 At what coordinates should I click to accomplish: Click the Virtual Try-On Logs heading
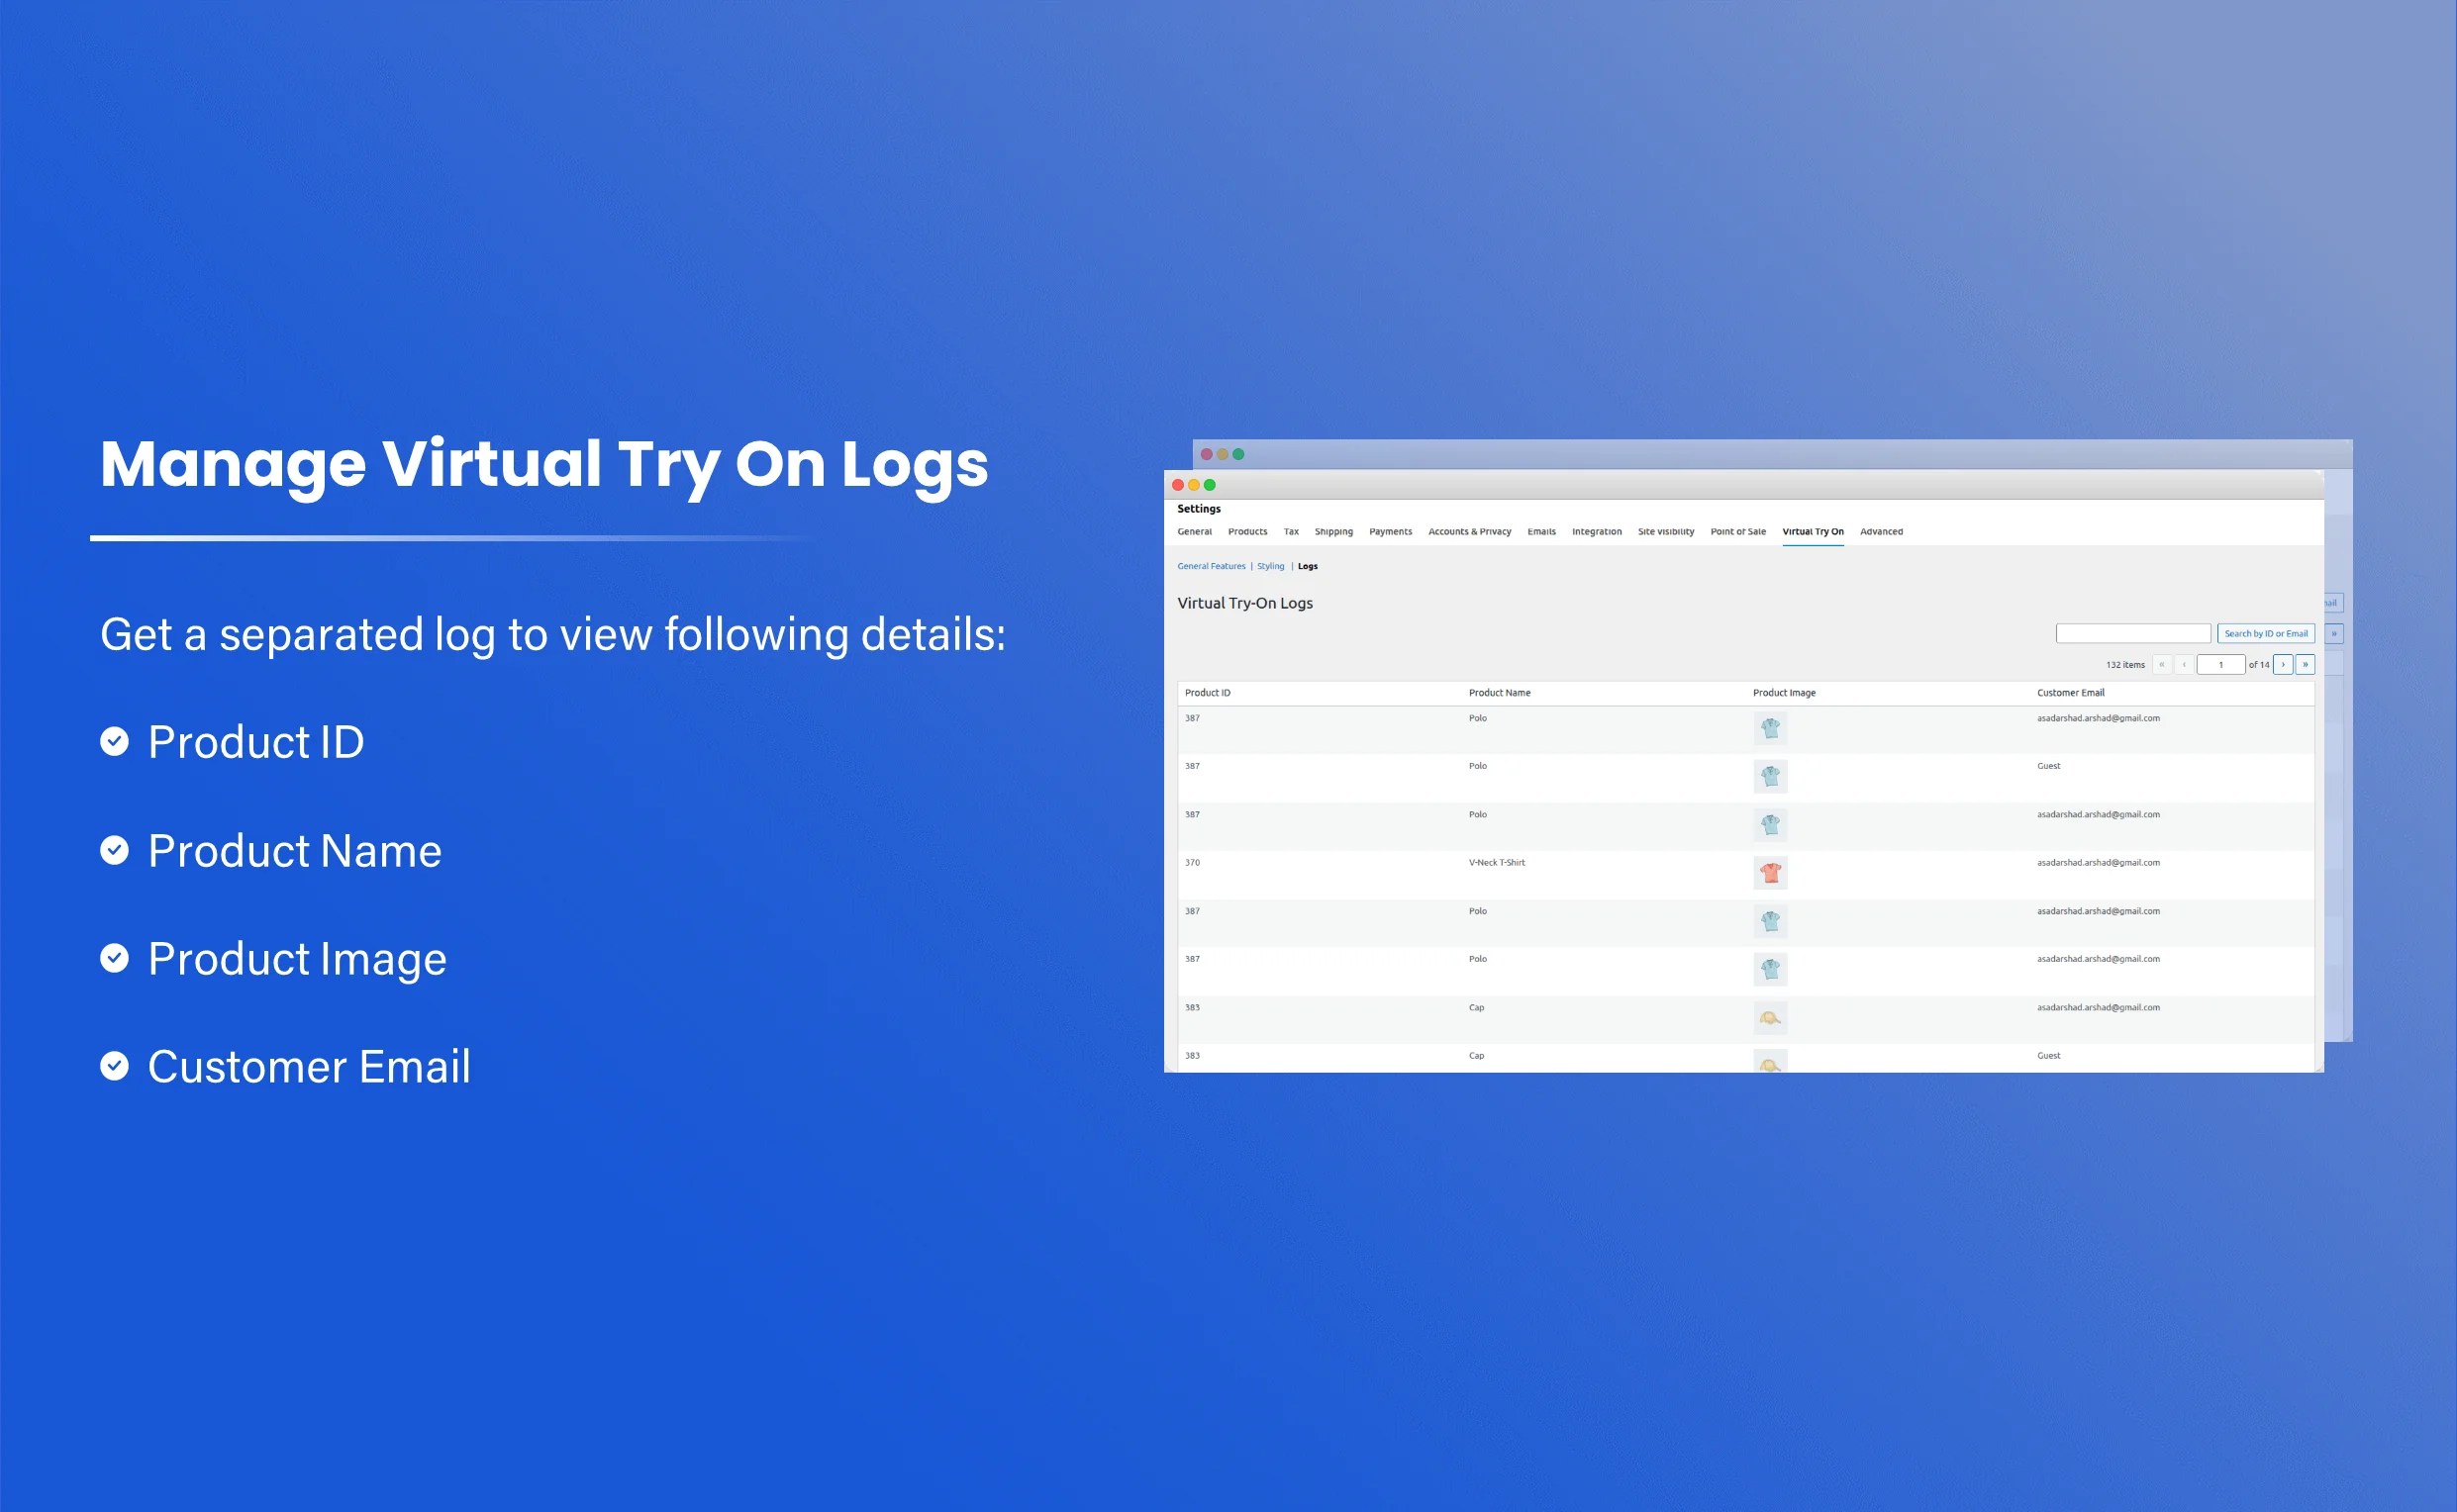click(1244, 603)
